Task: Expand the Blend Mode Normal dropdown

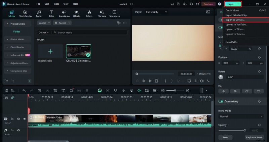Action: click(x=240, y=116)
